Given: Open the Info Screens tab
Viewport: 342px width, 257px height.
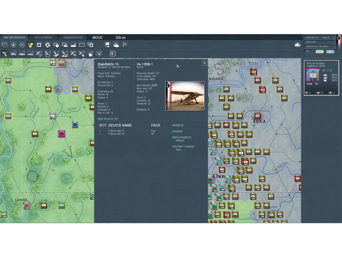Looking at the screenshot, I should pos(43,37).
